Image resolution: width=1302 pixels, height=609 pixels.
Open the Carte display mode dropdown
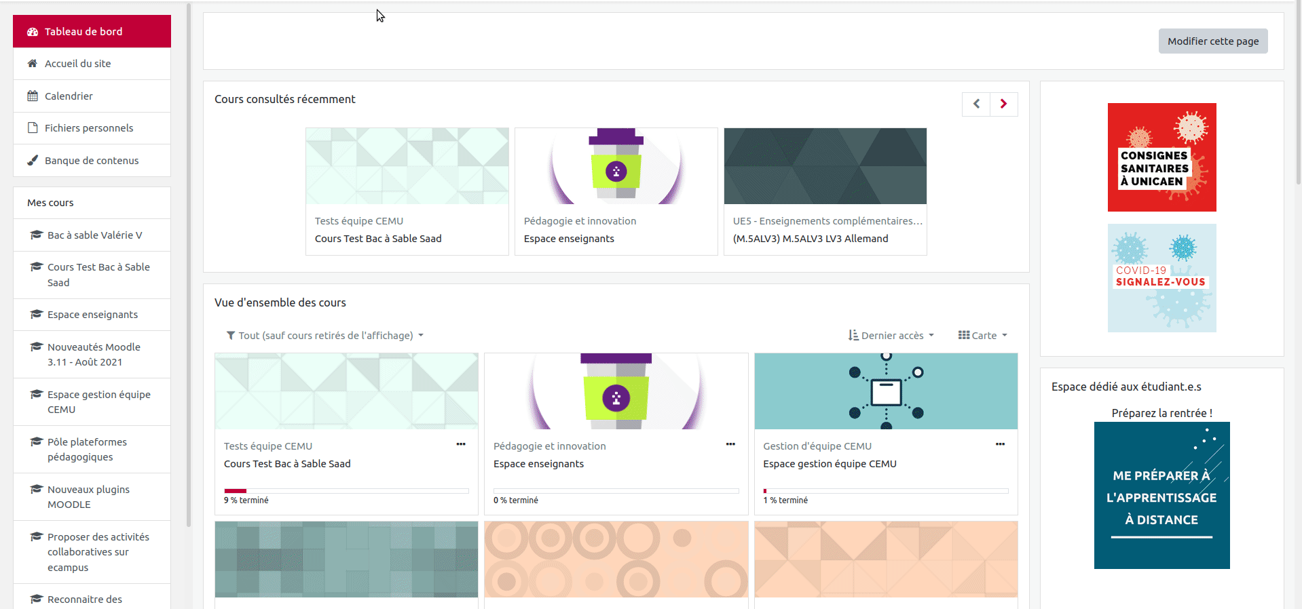(982, 336)
